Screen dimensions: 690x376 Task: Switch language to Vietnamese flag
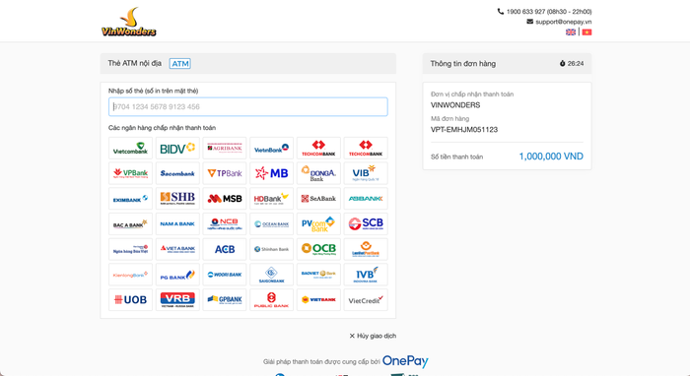point(586,32)
